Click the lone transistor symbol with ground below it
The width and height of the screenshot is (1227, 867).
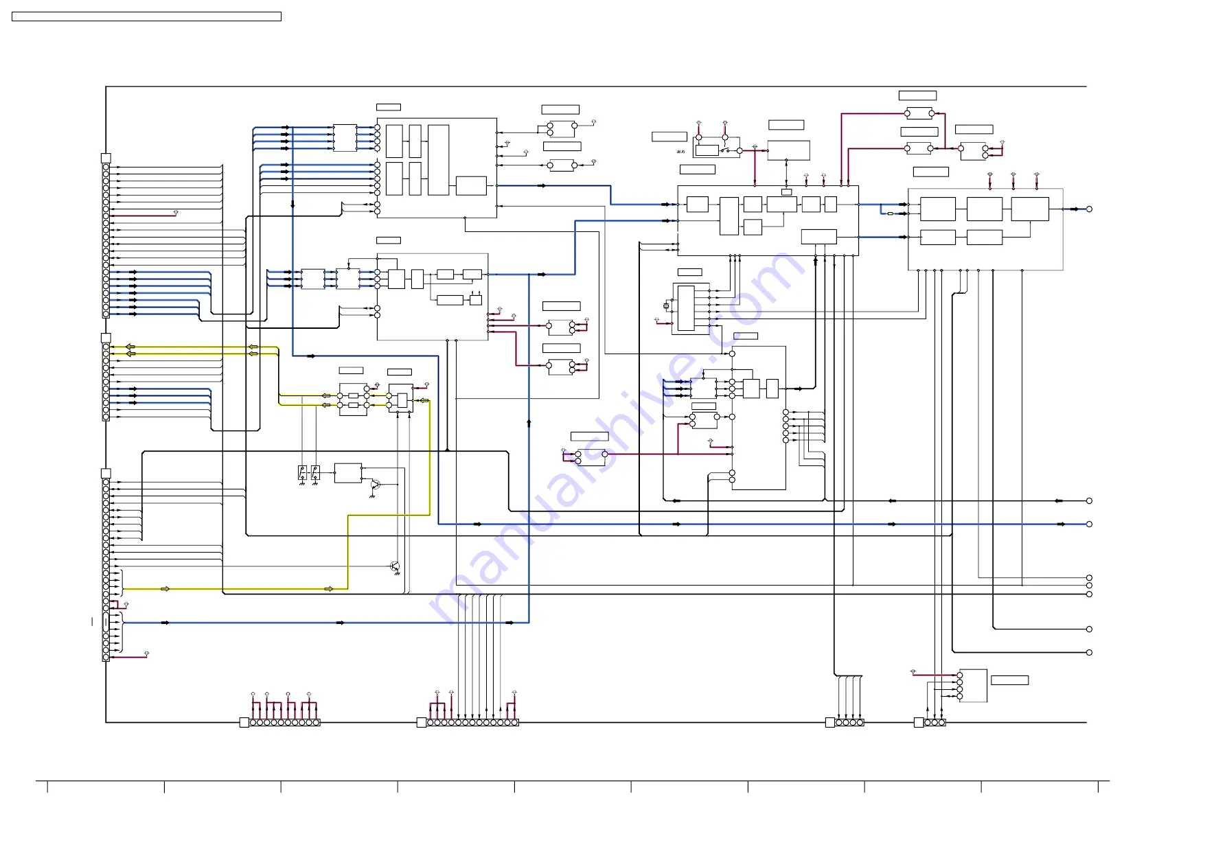(395, 567)
